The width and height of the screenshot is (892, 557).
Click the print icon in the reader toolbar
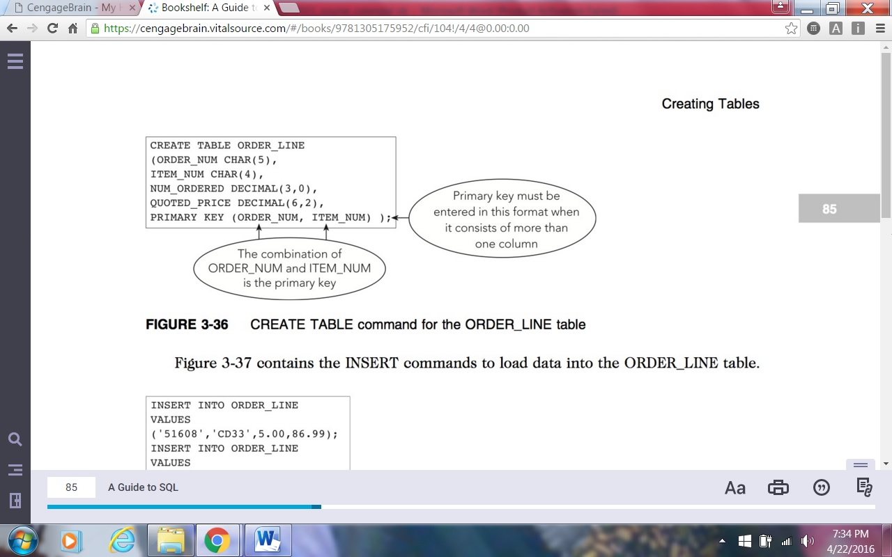coord(778,488)
